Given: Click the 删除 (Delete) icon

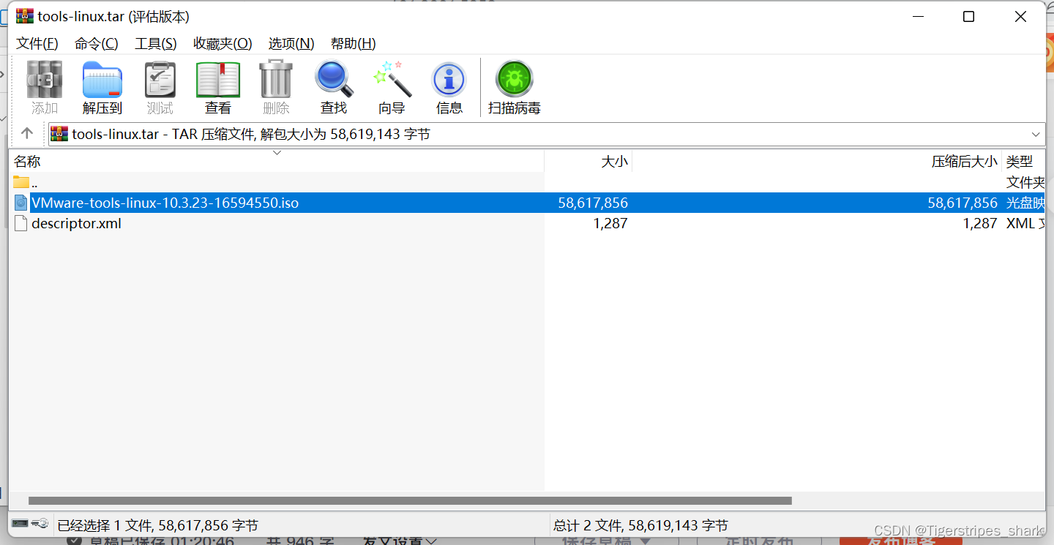Looking at the screenshot, I should tap(275, 86).
